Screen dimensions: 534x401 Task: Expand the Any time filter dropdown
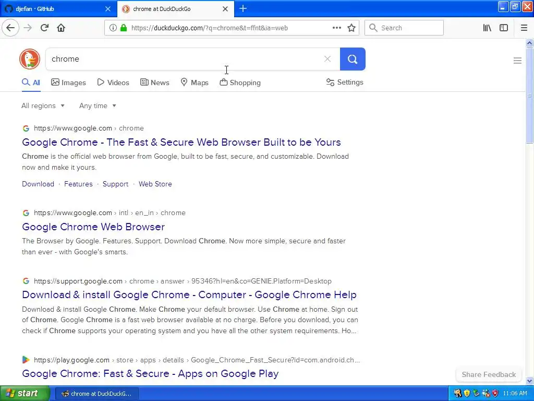98,105
